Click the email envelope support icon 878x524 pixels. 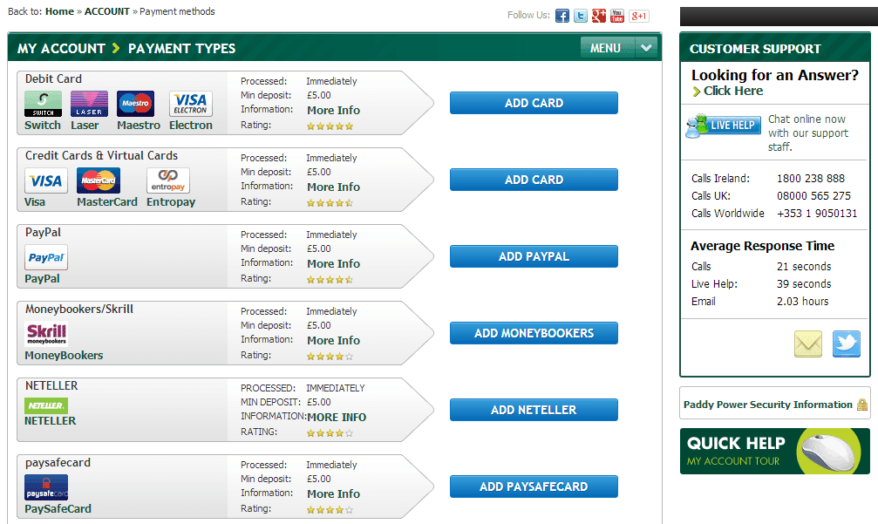point(808,344)
